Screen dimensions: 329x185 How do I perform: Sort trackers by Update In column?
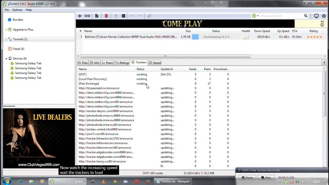(167, 69)
